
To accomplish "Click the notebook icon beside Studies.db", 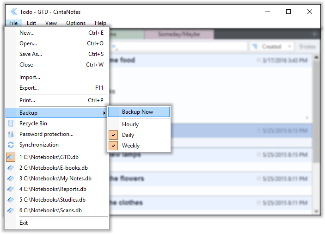I will point(11,200).
